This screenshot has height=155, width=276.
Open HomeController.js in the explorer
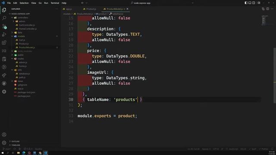click(28, 29)
